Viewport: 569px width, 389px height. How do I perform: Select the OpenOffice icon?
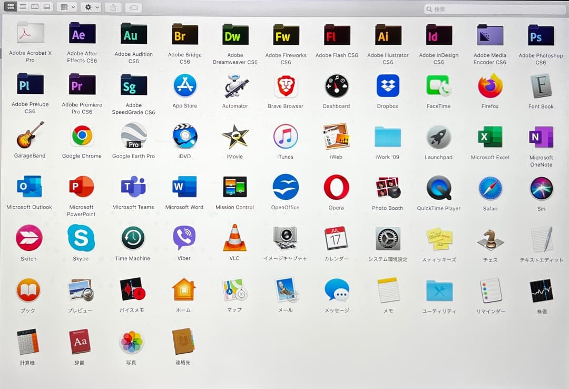click(286, 188)
